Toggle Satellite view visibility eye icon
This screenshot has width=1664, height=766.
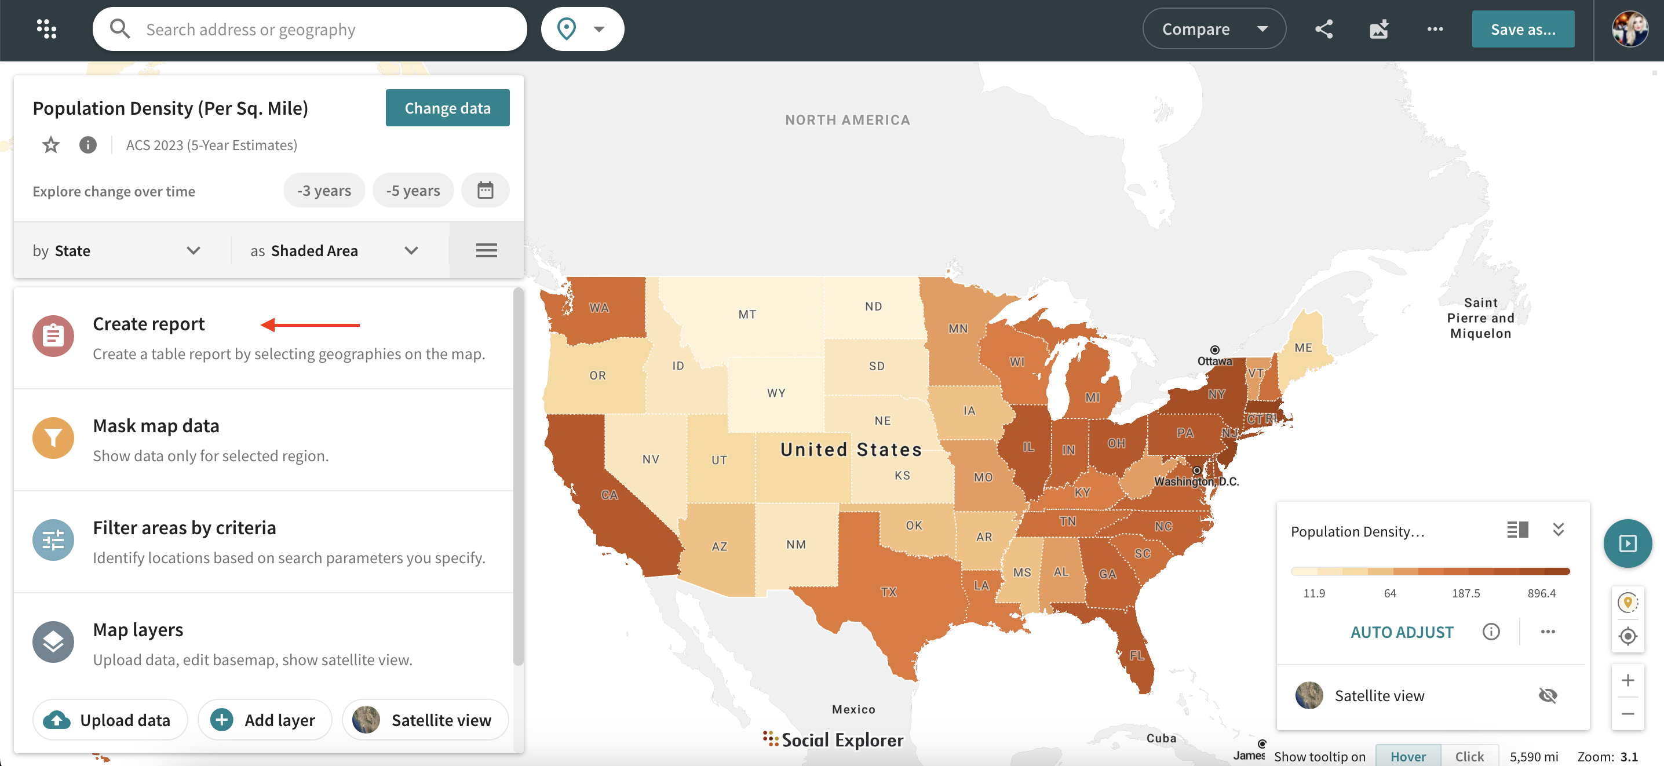tap(1548, 696)
